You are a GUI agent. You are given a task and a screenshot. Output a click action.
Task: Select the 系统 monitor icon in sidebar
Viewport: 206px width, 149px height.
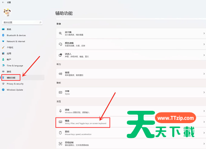pyautogui.click(x=3, y=29)
